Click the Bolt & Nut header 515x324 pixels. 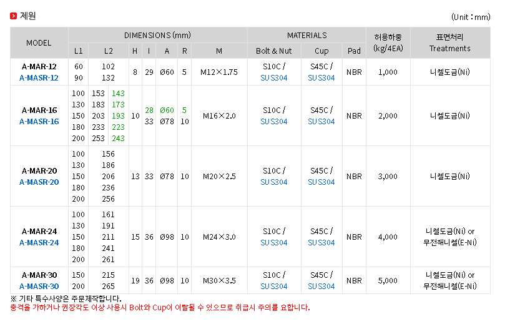[274, 51]
